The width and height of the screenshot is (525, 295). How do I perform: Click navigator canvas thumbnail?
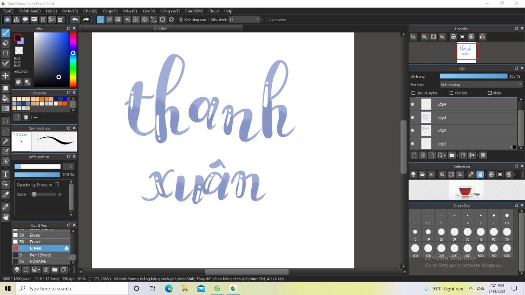467,52
